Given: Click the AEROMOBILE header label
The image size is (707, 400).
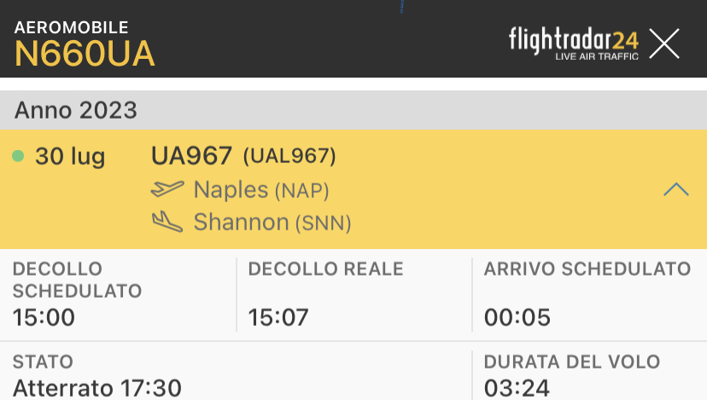Looking at the screenshot, I should 71,27.
